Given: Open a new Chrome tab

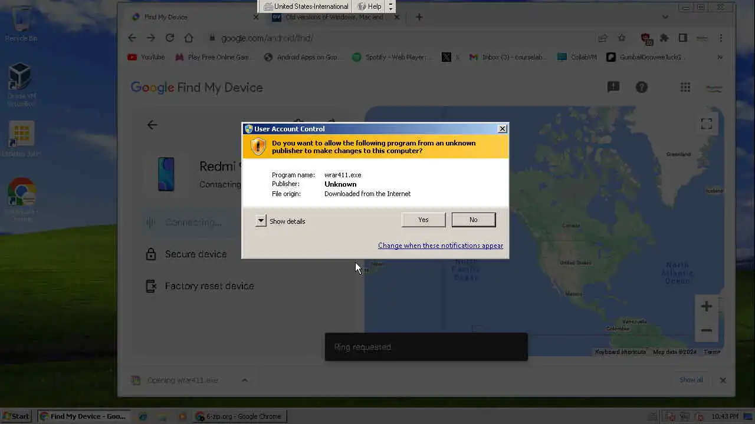Looking at the screenshot, I should 419,17.
